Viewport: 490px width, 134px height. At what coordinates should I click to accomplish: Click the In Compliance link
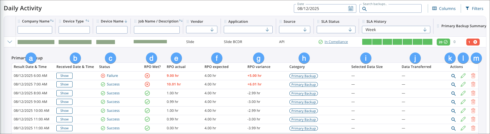tap(336, 42)
